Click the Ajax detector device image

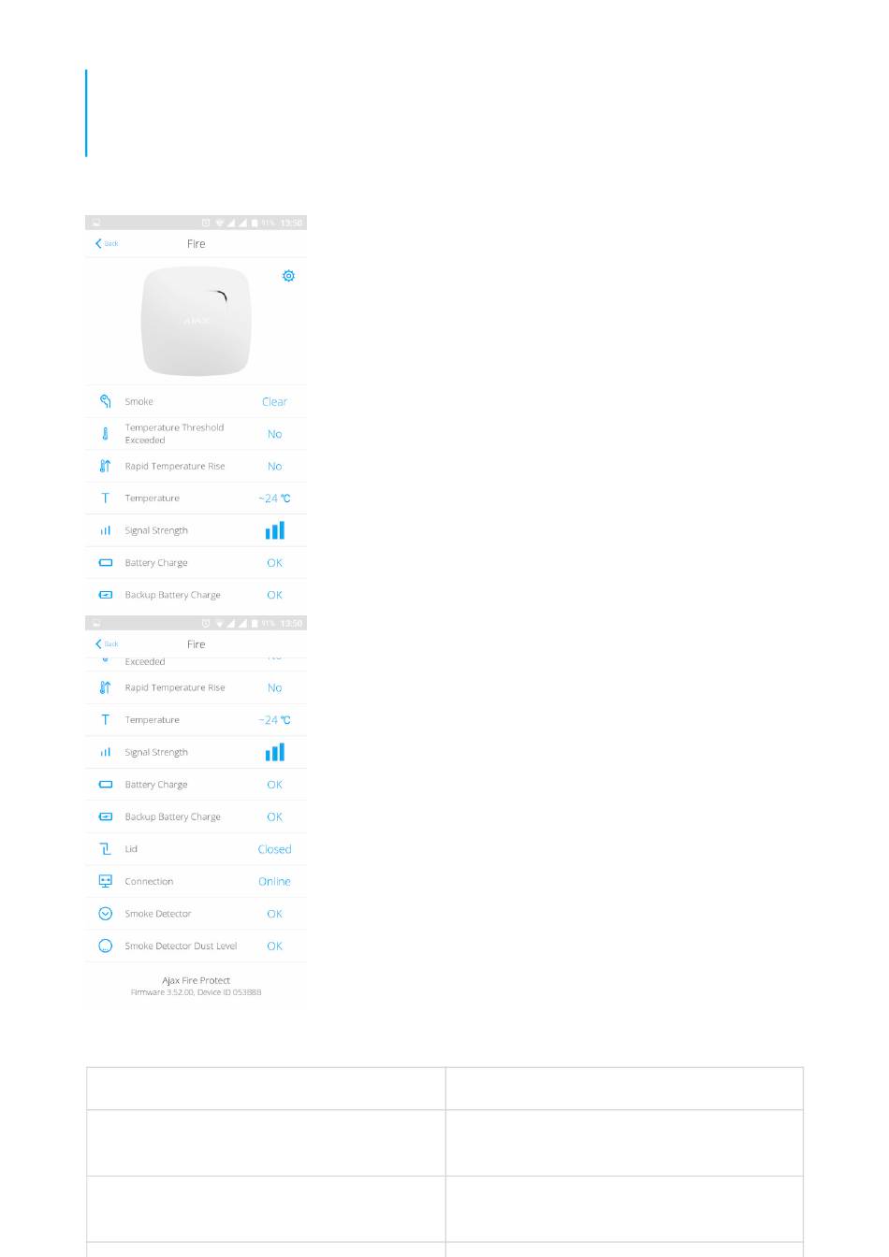(197, 321)
